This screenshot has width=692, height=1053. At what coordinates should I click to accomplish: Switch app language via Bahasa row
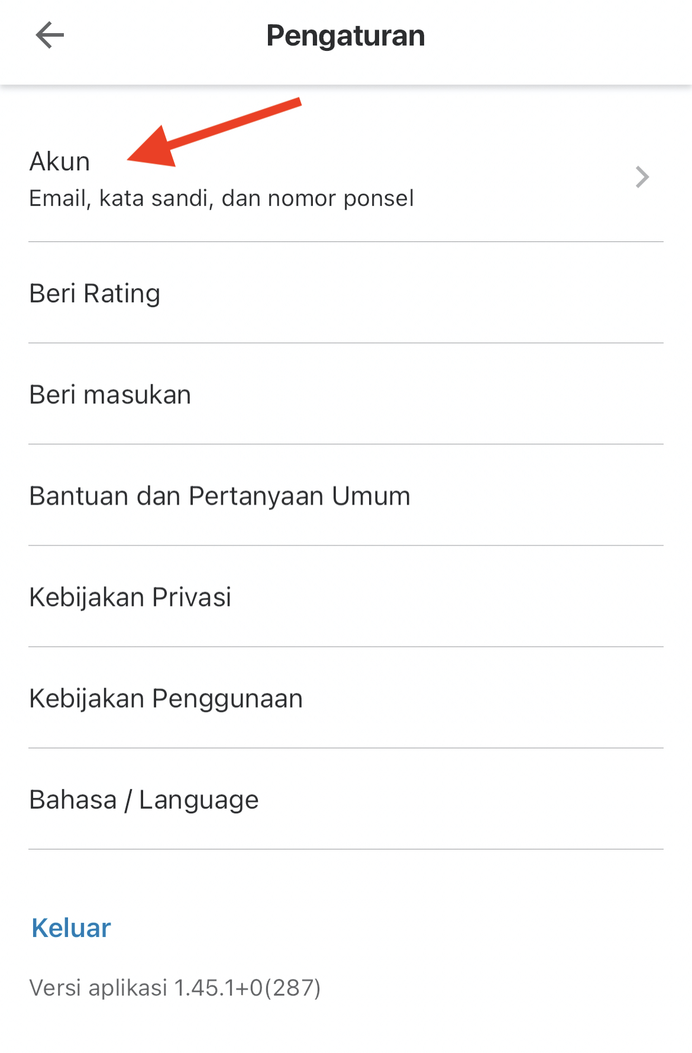coord(144,800)
